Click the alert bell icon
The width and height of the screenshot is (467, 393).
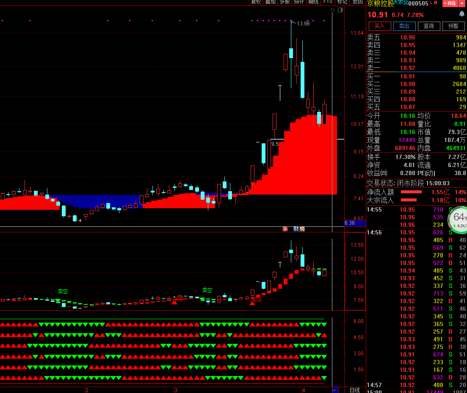[461, 14]
